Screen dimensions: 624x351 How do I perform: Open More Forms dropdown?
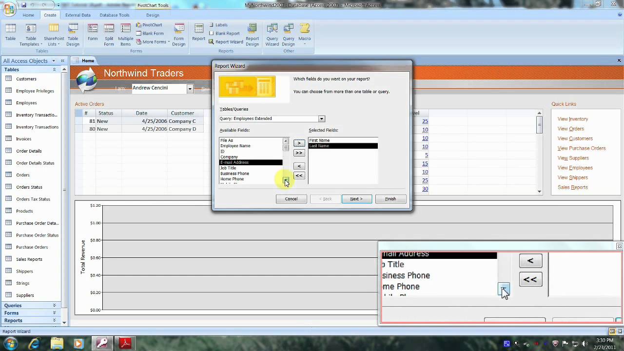point(153,42)
